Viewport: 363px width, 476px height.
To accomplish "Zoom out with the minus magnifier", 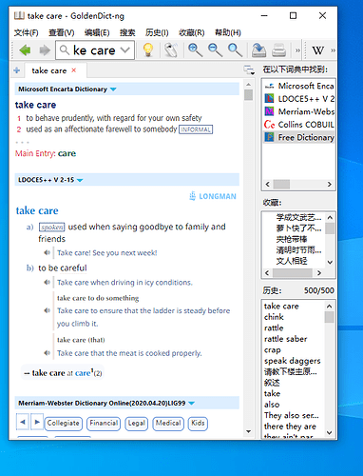I will point(215,50).
